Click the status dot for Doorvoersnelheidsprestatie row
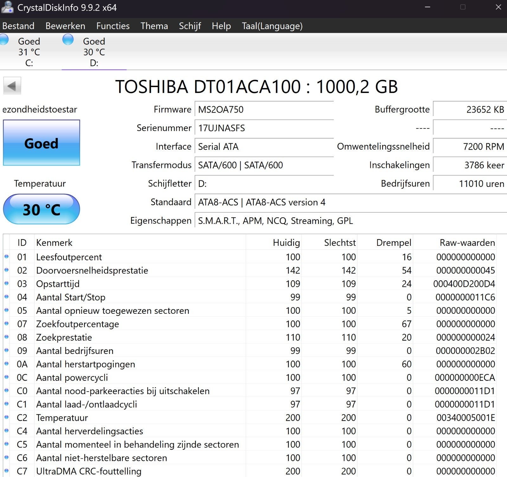Screen dimensions: 507x477 tap(6, 270)
